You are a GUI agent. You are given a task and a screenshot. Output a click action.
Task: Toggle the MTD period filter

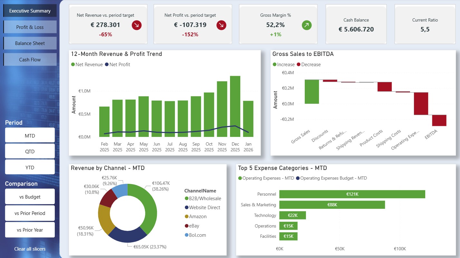pyautogui.click(x=30, y=135)
